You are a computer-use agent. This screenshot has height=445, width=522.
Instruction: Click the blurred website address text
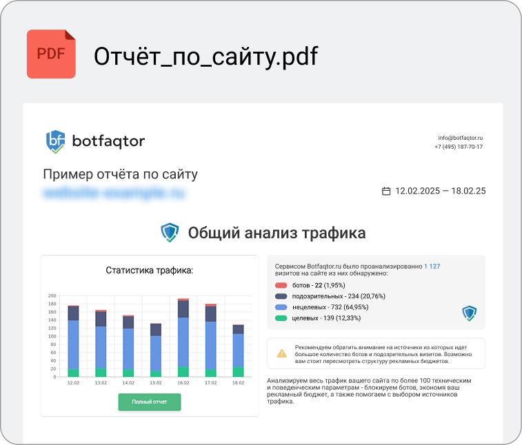pyautogui.click(x=114, y=194)
